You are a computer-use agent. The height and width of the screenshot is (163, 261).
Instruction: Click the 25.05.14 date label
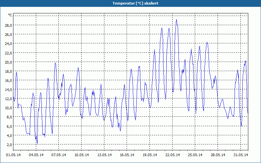coord(195,155)
